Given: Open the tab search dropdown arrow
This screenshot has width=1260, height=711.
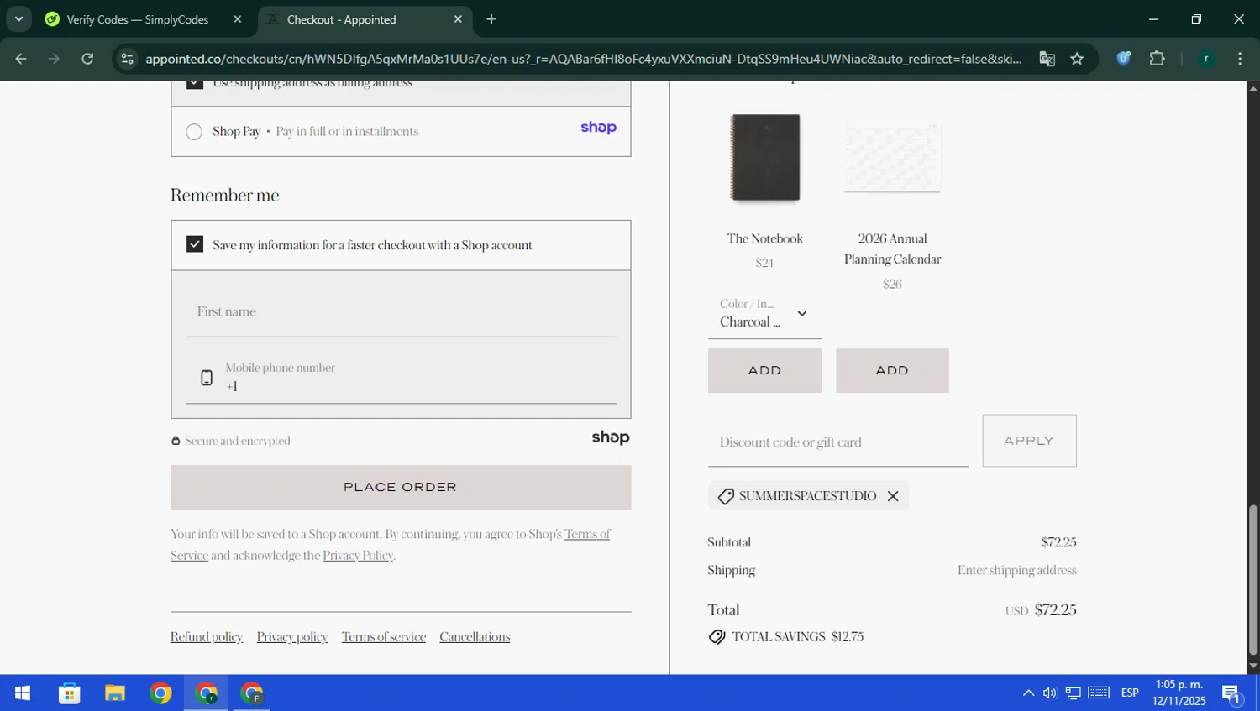Looking at the screenshot, I should 18,18.
